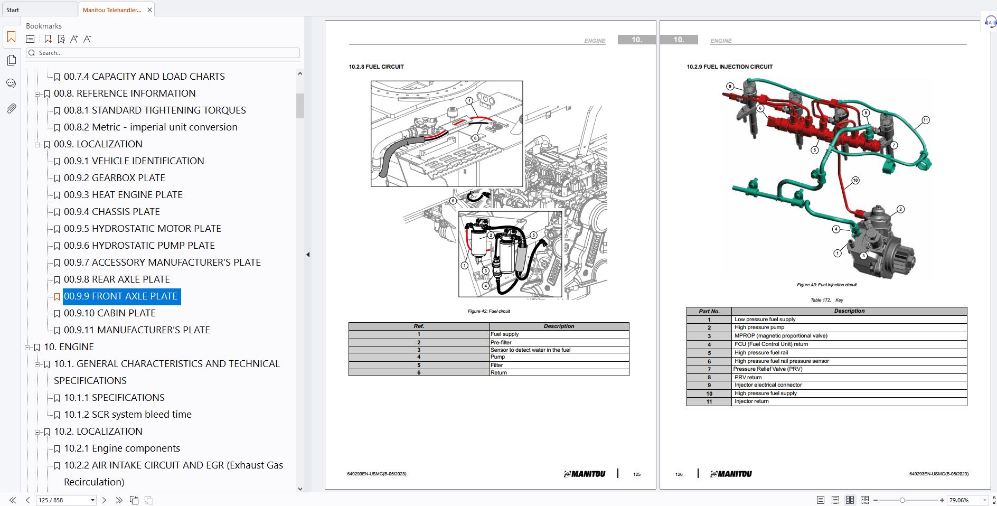Click the bookmarks Search field
Screen dimensions: 997x506
point(163,53)
